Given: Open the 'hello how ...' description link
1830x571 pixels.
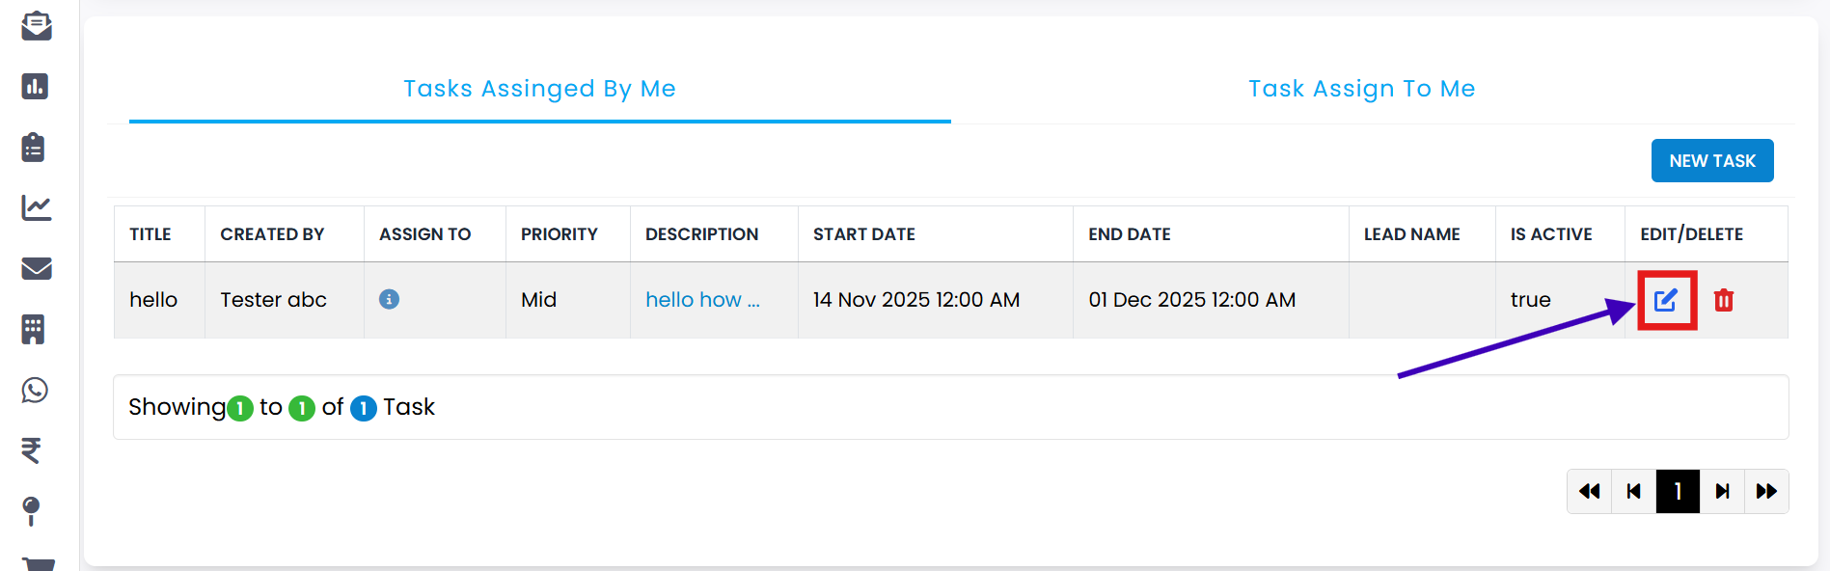Looking at the screenshot, I should click(x=702, y=300).
